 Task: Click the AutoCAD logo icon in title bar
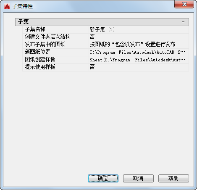tap(7, 6)
